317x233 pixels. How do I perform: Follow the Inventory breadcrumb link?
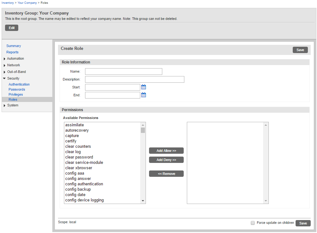click(x=8, y=3)
